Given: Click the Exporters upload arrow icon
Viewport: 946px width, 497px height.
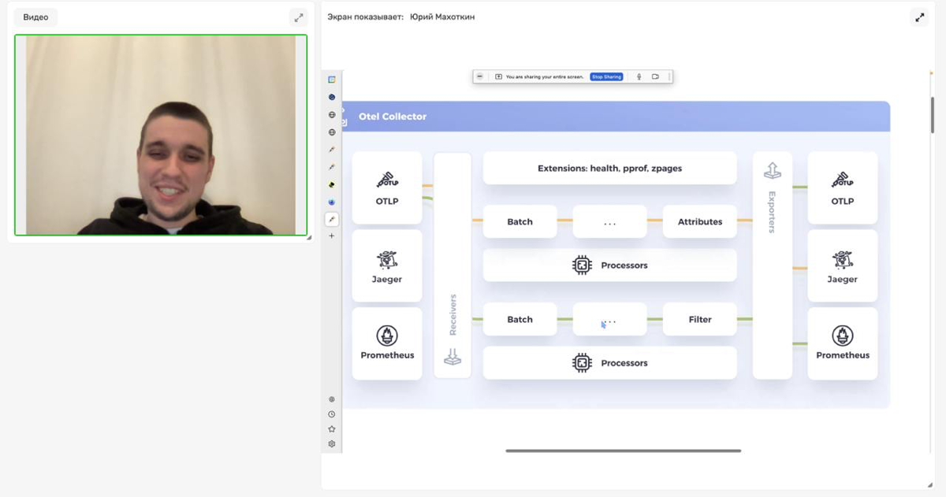Looking at the screenshot, I should pos(772,170).
